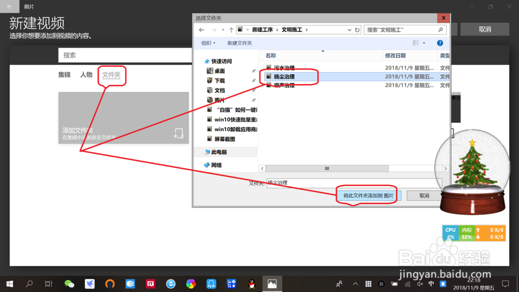Open view options dropdown arrow

click(x=424, y=43)
